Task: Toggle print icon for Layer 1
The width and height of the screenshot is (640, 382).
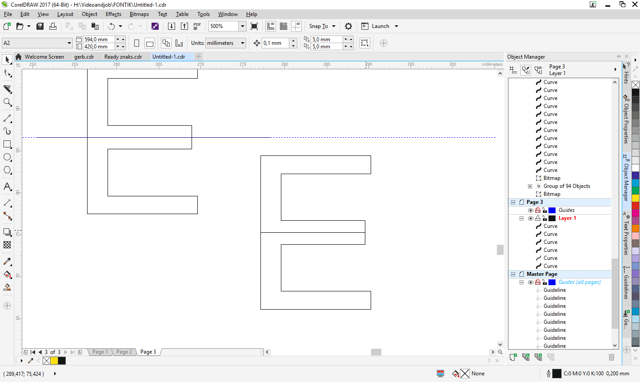Action: click(x=537, y=218)
